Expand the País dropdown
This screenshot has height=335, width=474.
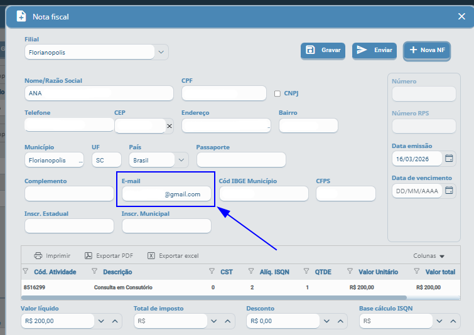pyautogui.click(x=181, y=160)
